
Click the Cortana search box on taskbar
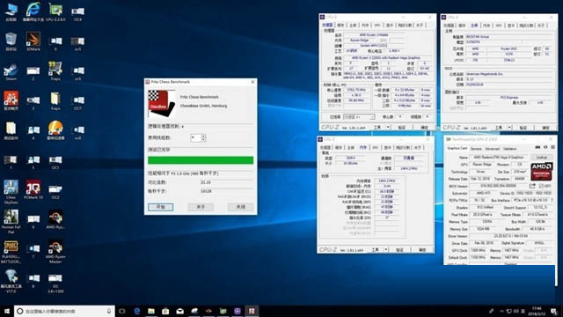pos(64,311)
